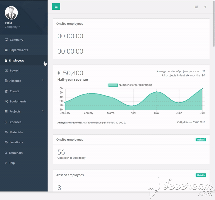Image resolution: width=215 pixels, height=200 pixels.
Task: Expand the Projects submenu chevron
Action: 43,111
